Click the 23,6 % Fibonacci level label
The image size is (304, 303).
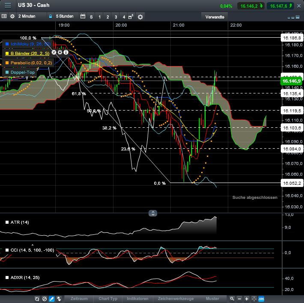point(128,149)
